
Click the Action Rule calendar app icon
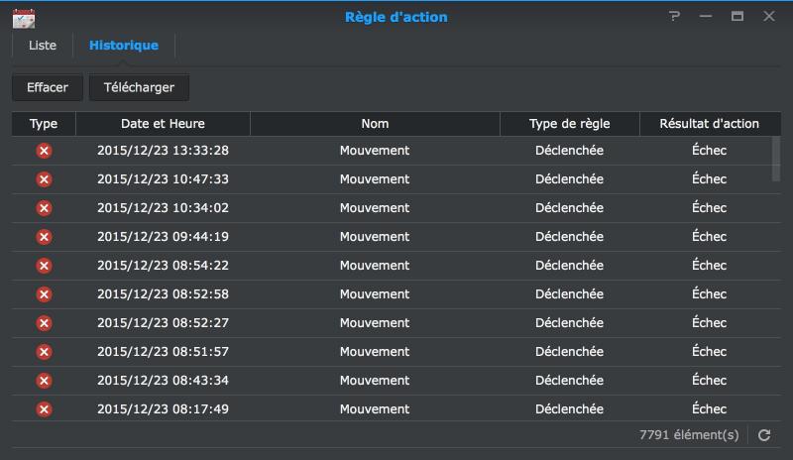pos(25,17)
